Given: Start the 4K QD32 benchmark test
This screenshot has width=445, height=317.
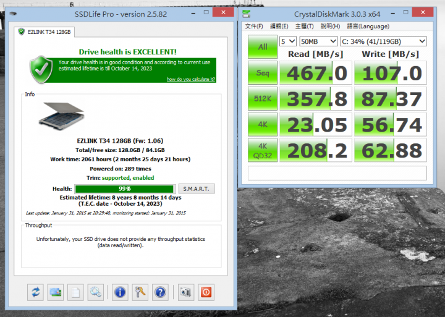Looking at the screenshot, I should 263,150.
